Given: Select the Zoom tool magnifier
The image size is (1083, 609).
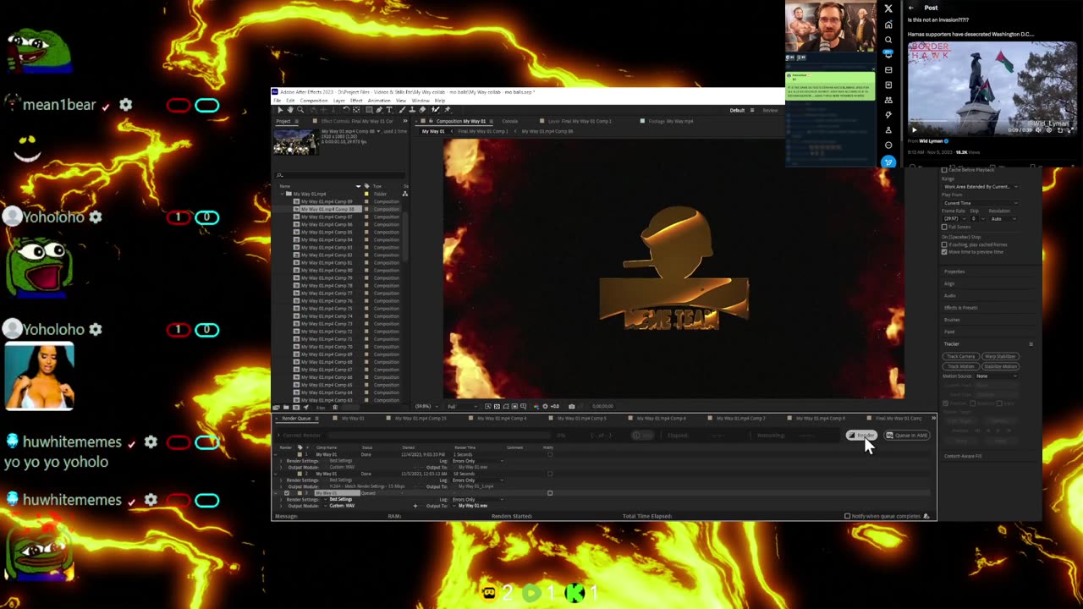Looking at the screenshot, I should pyautogui.click(x=300, y=110).
